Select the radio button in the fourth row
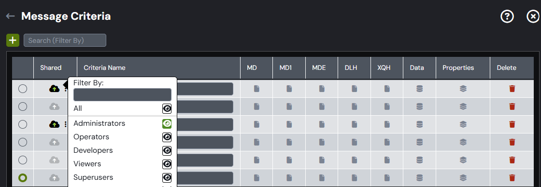This screenshot has width=541, height=187. (x=23, y=142)
